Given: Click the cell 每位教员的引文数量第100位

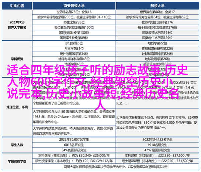Looking at the screenshot, I should tap(74, 28).
